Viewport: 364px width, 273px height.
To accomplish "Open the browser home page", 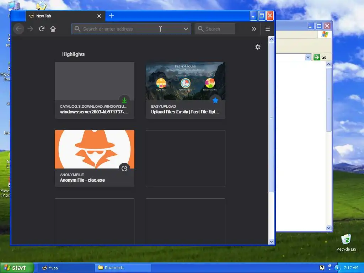I will (53, 29).
